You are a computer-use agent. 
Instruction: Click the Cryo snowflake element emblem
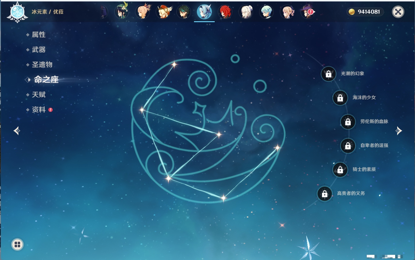17,12
